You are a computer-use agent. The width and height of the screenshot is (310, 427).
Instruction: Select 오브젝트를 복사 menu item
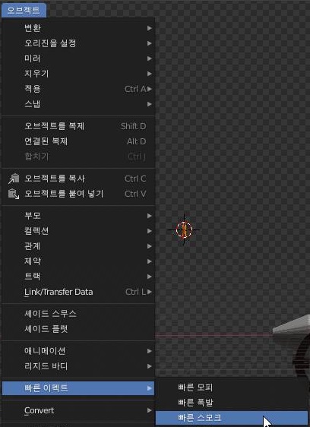coord(78,179)
